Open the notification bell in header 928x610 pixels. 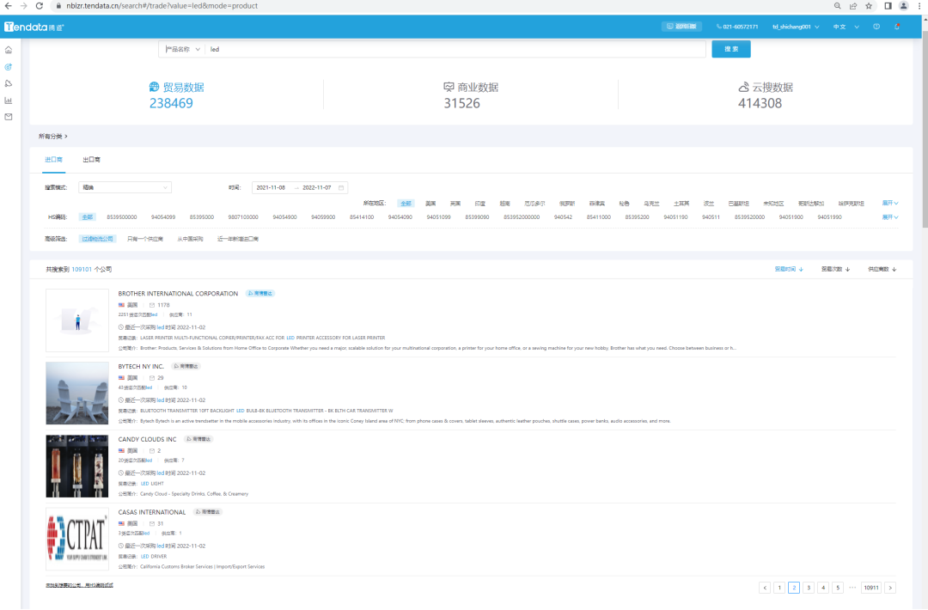897,27
